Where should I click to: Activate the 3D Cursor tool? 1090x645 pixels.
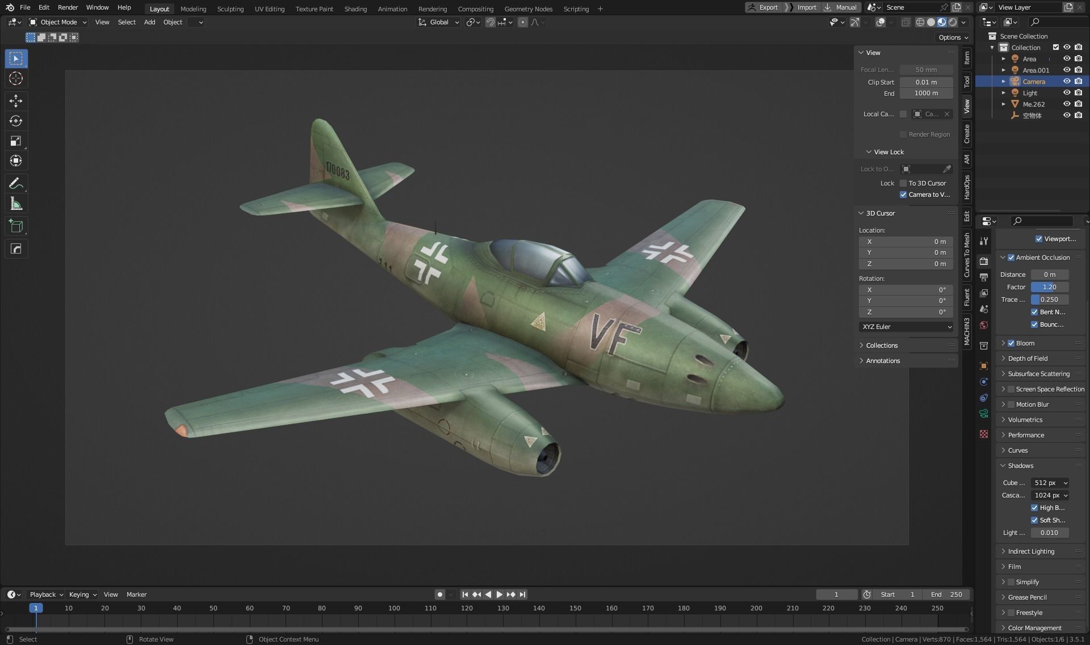[16, 78]
